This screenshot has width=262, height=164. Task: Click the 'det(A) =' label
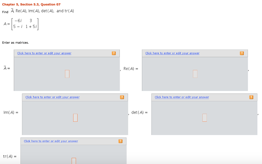click(x=139, y=112)
